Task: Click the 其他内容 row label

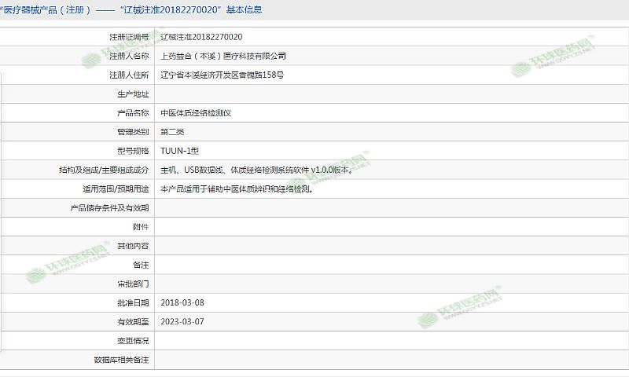Action: coord(133,246)
